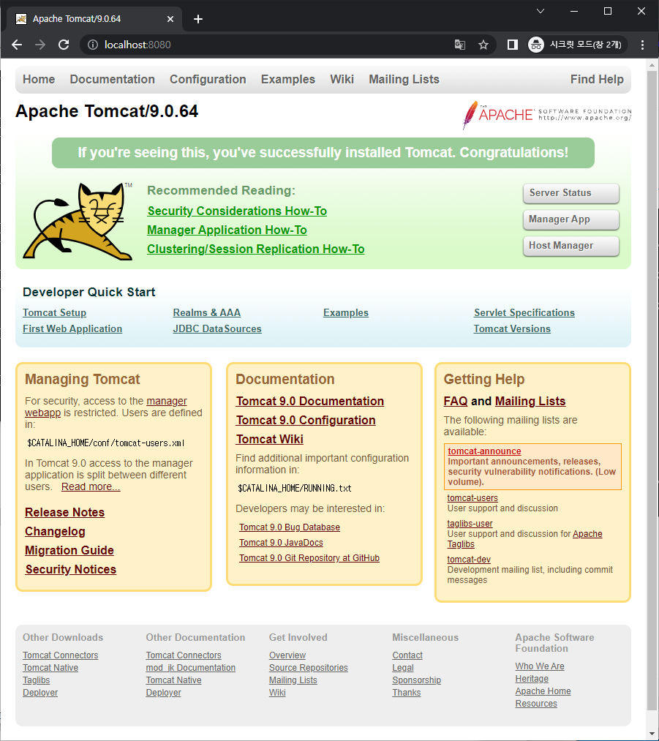Open Who We Are footer link

[540, 666]
